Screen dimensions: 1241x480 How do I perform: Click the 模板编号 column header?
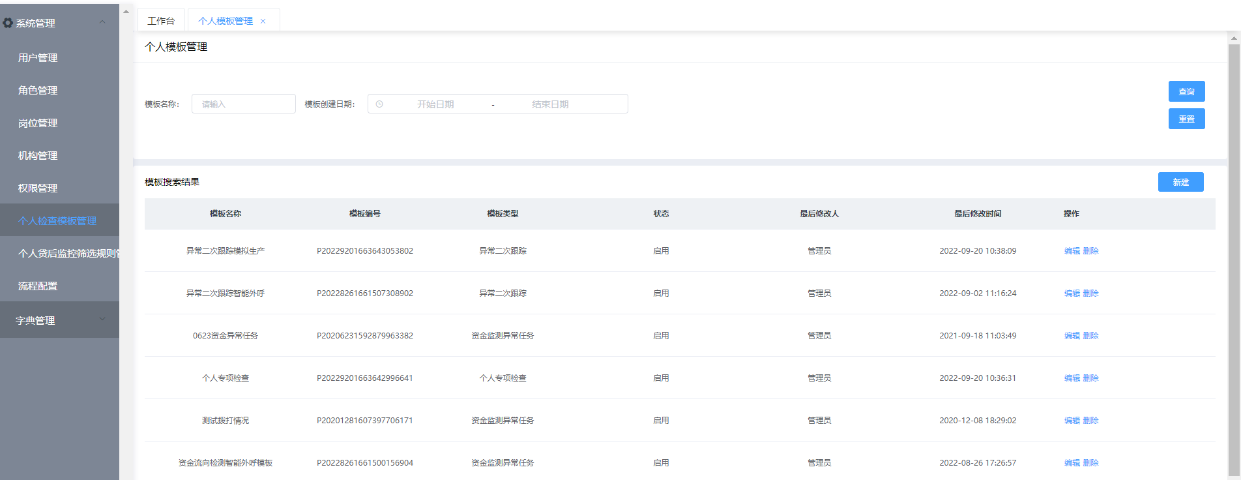click(365, 213)
